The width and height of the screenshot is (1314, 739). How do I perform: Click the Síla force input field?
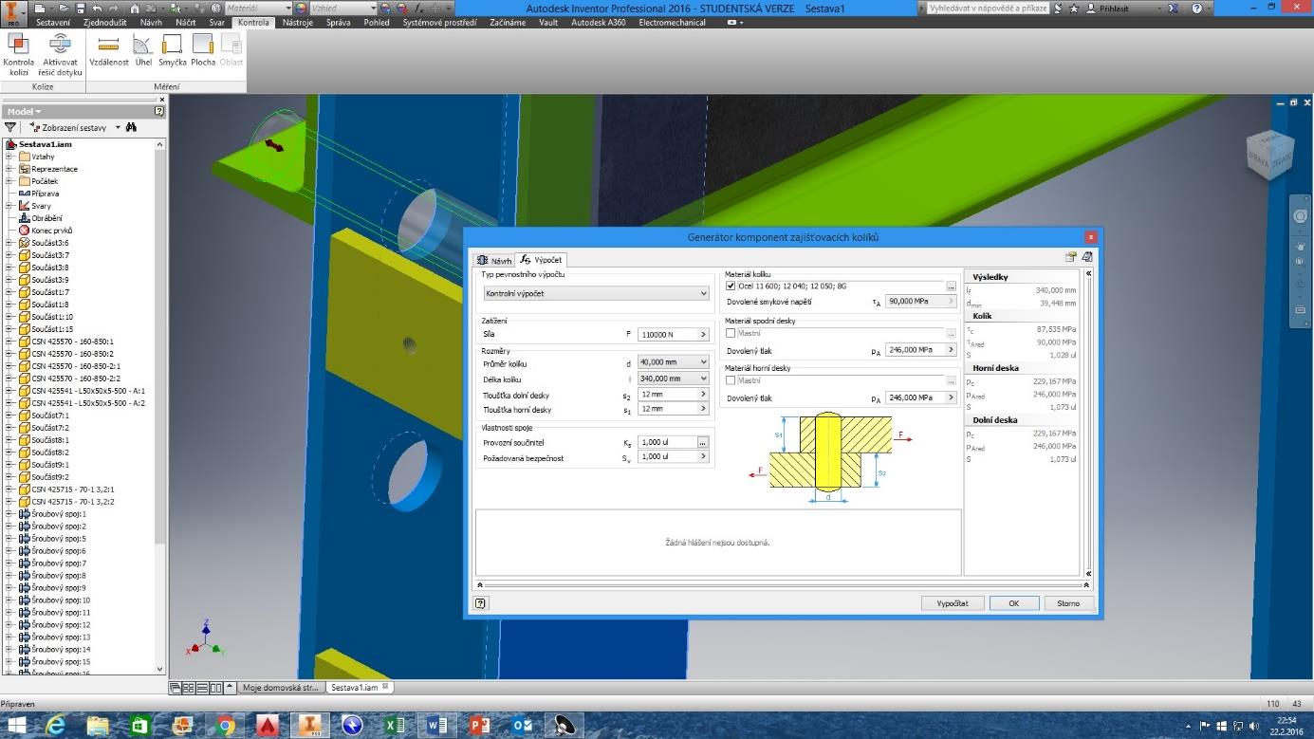coord(667,335)
